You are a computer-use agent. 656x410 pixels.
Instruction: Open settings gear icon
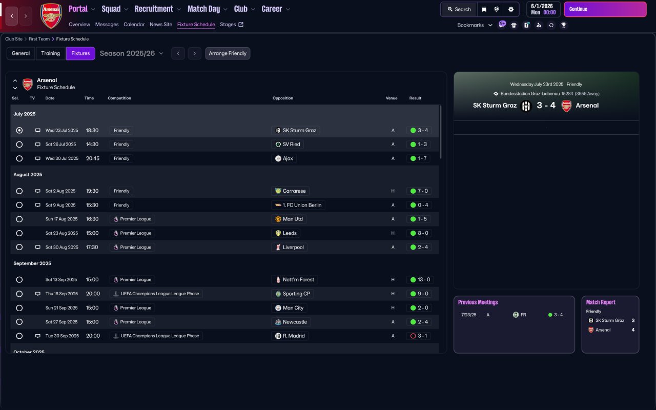511,9
